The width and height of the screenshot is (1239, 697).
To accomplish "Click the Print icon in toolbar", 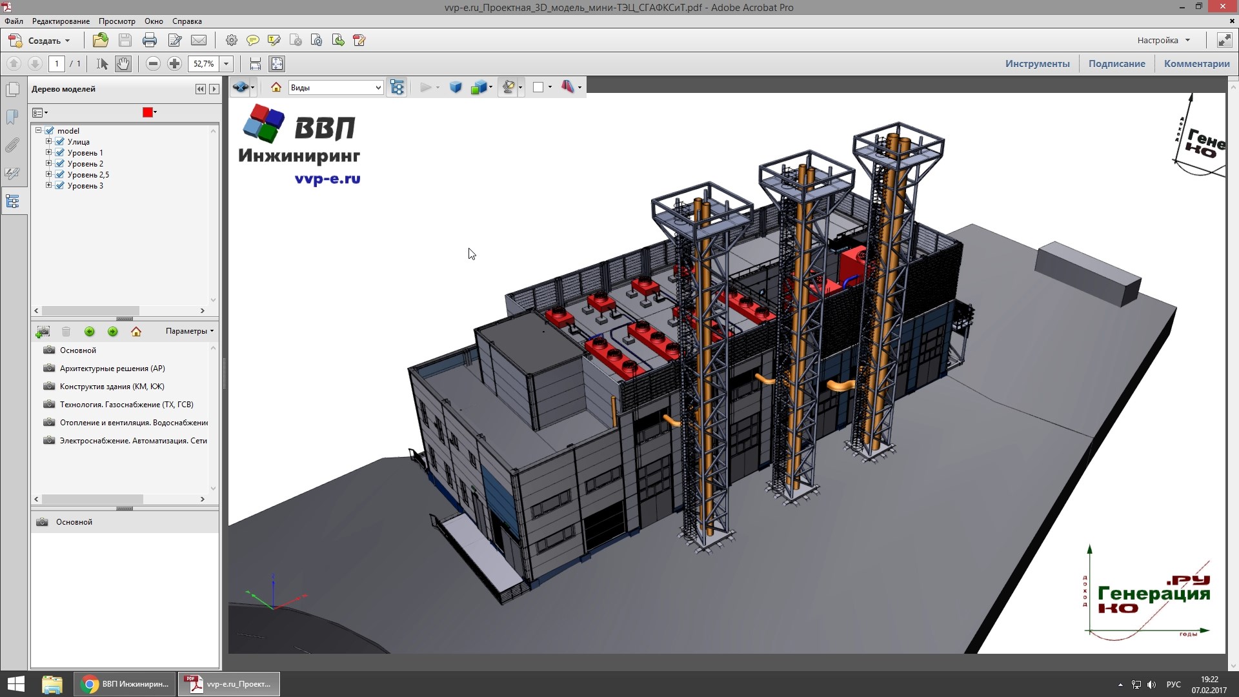I will click(149, 41).
